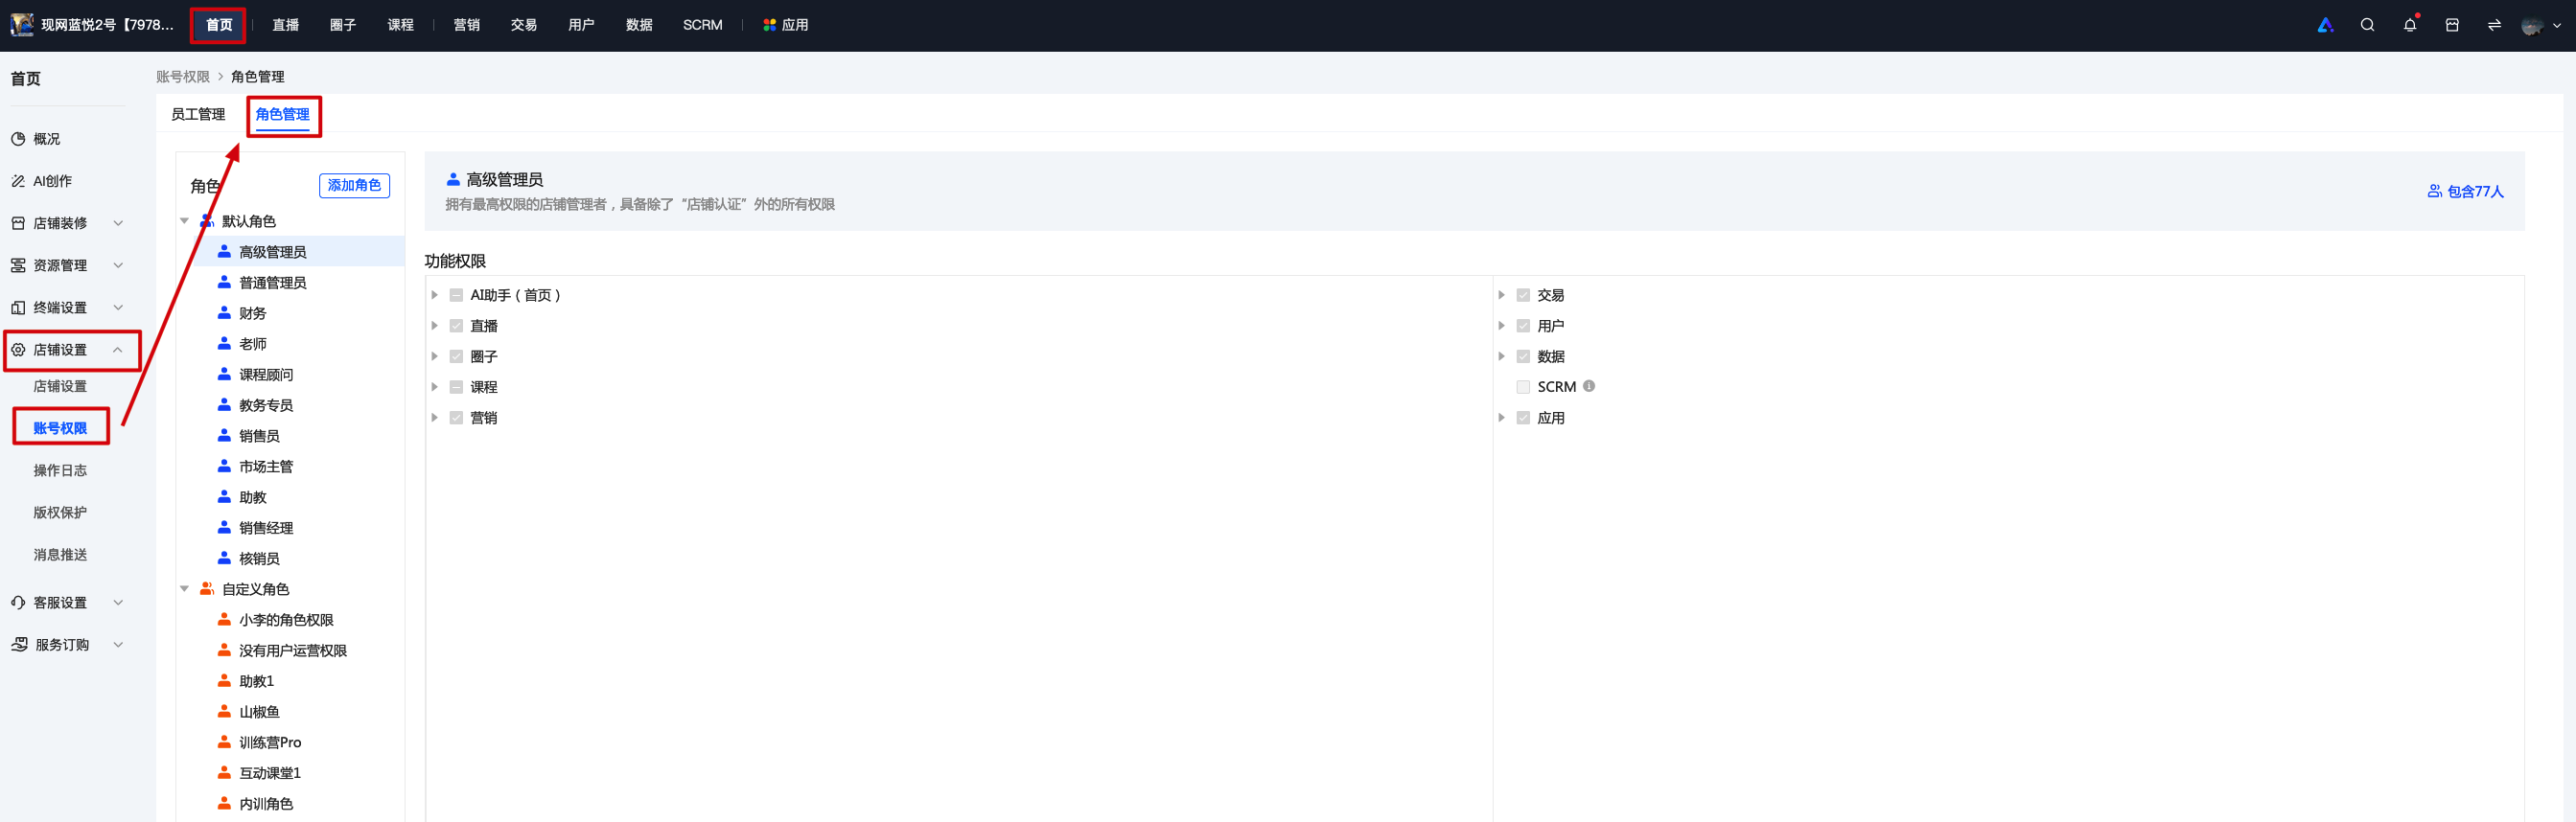Click the SCRM info icon
This screenshot has width=2576, height=822.
[x=1589, y=385]
